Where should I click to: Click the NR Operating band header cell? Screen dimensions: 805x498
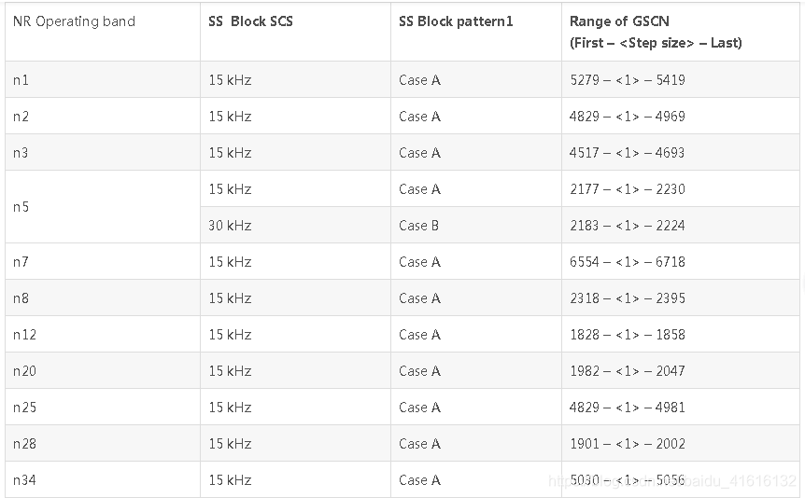74,21
